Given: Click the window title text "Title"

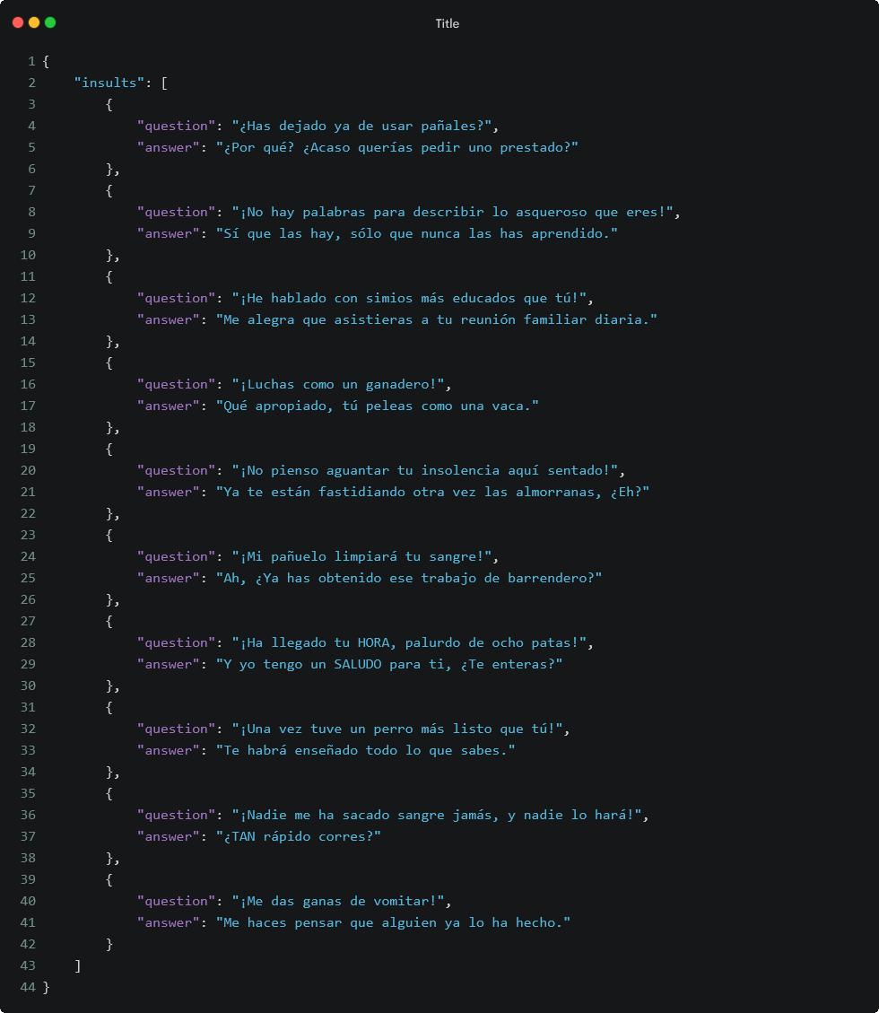Looking at the screenshot, I should [x=447, y=23].
